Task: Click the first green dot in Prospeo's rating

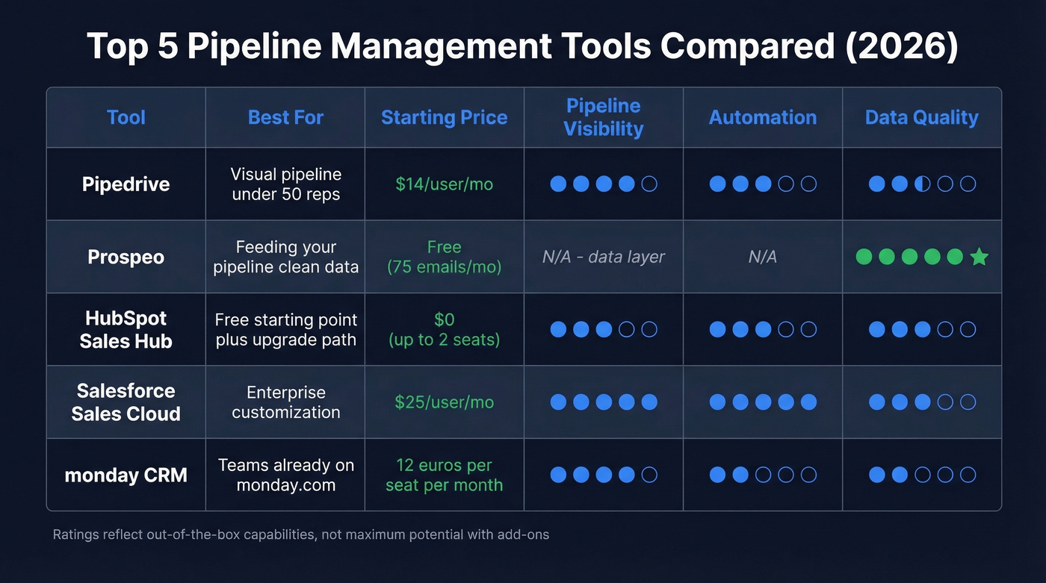Action: click(864, 256)
